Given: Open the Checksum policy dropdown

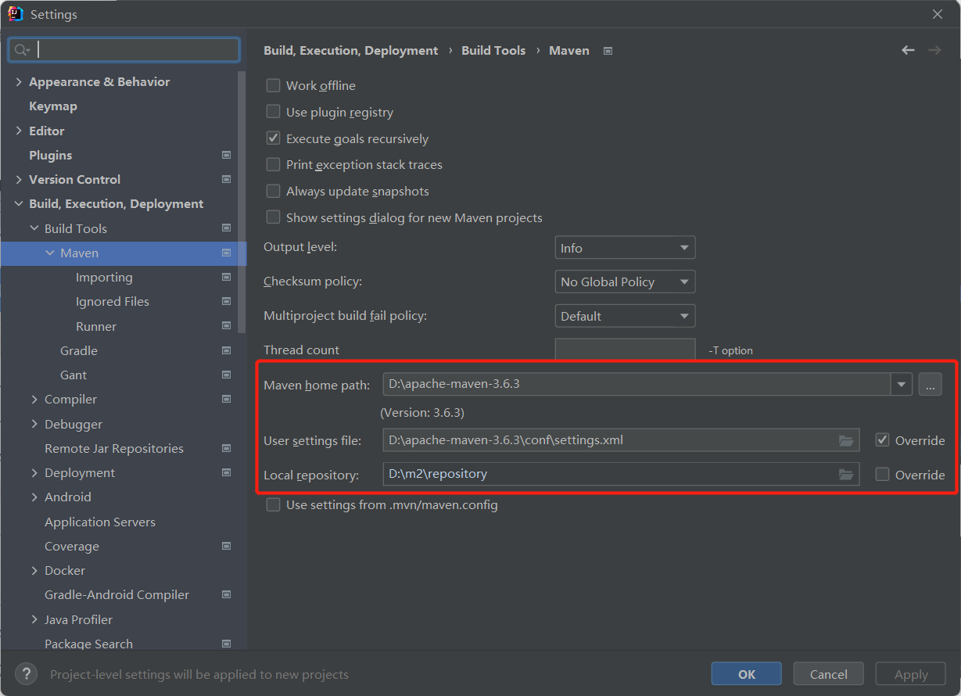Looking at the screenshot, I should coord(625,282).
